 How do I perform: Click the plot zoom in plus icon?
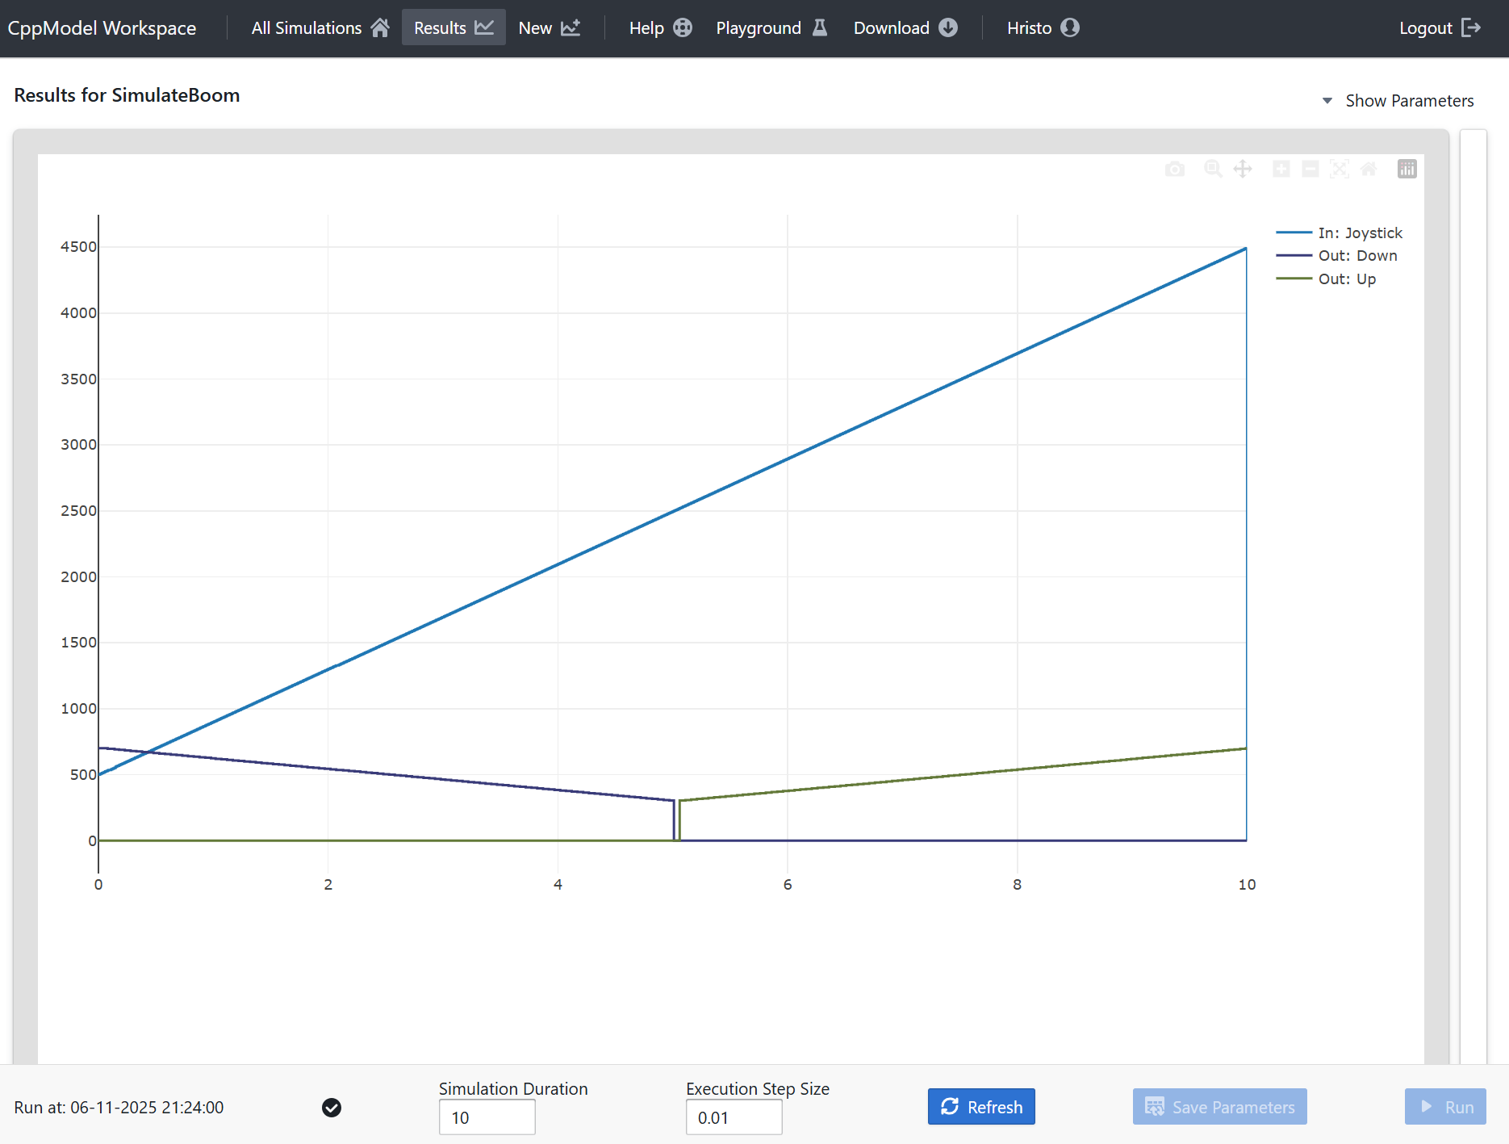(x=1281, y=169)
